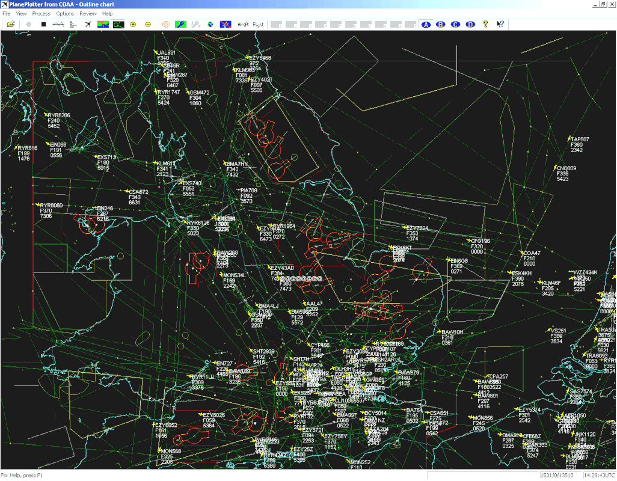Select aircraft RYR816 label
The height and width of the screenshot is (481, 617).
point(28,149)
